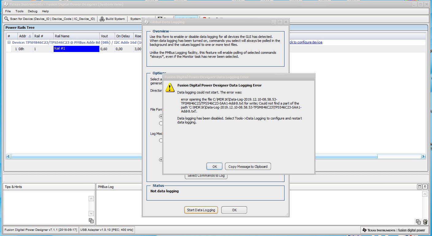Follow the 'configure device' link

(306, 42)
